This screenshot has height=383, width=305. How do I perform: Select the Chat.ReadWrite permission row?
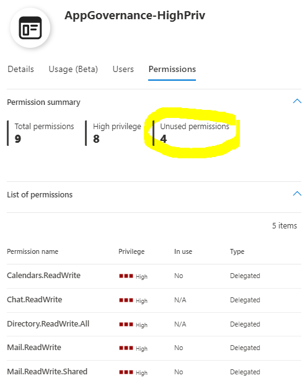pos(154,300)
